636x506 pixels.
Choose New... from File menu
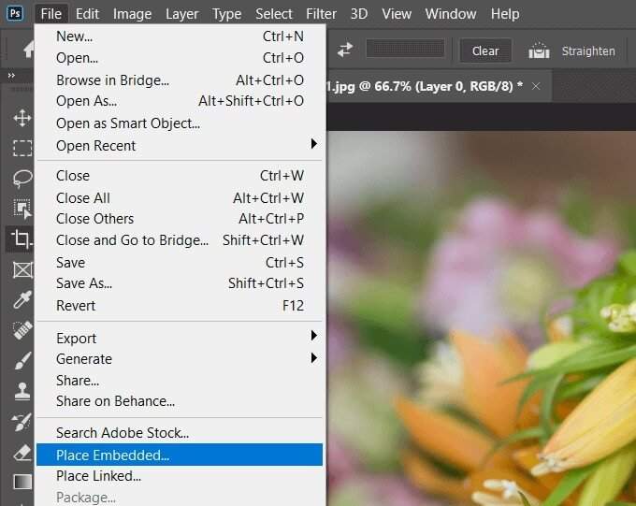(x=180, y=36)
